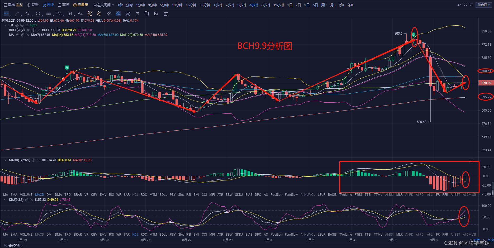Select the ellipse shape drawing tool
This screenshot has height=248, width=494.
click(38, 13)
